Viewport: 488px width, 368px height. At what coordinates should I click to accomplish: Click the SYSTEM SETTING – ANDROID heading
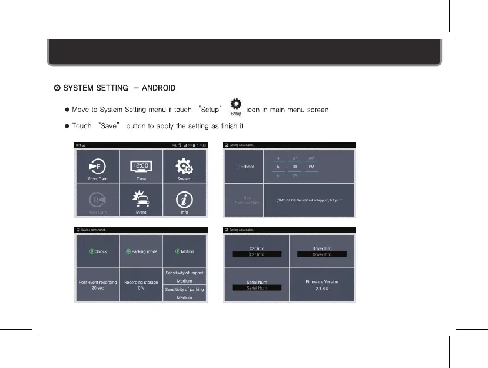[119, 88]
